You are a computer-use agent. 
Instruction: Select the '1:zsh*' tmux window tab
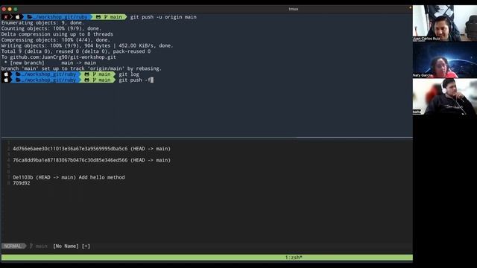294,258
